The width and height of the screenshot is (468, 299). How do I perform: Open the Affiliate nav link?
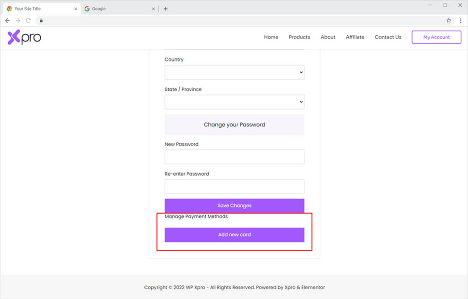tap(355, 37)
